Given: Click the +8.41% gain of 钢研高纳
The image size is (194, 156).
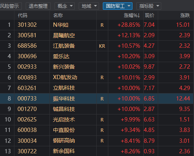Looking at the screenshot, I should [x=131, y=141].
